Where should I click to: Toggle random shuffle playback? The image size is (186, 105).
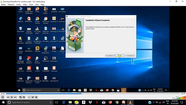point(36,97)
